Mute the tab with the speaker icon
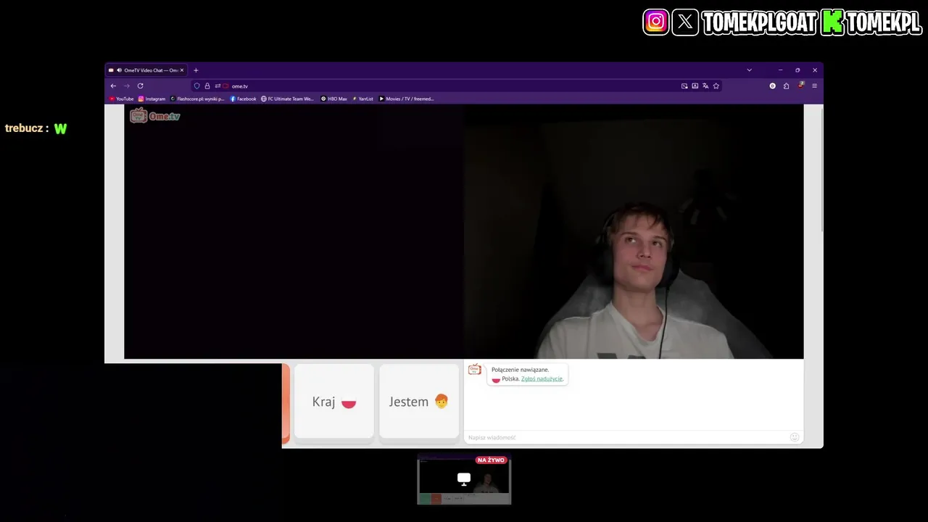The image size is (928, 522). (x=119, y=70)
